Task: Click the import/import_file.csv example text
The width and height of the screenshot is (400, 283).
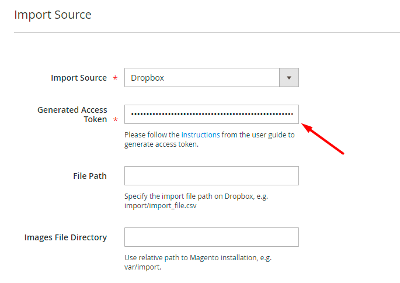Action: [156, 206]
